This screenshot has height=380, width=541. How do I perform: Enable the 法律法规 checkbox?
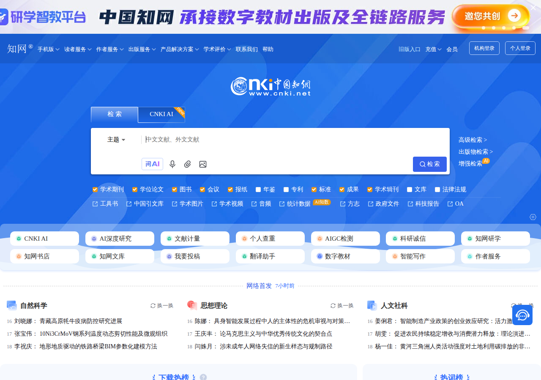(437, 190)
